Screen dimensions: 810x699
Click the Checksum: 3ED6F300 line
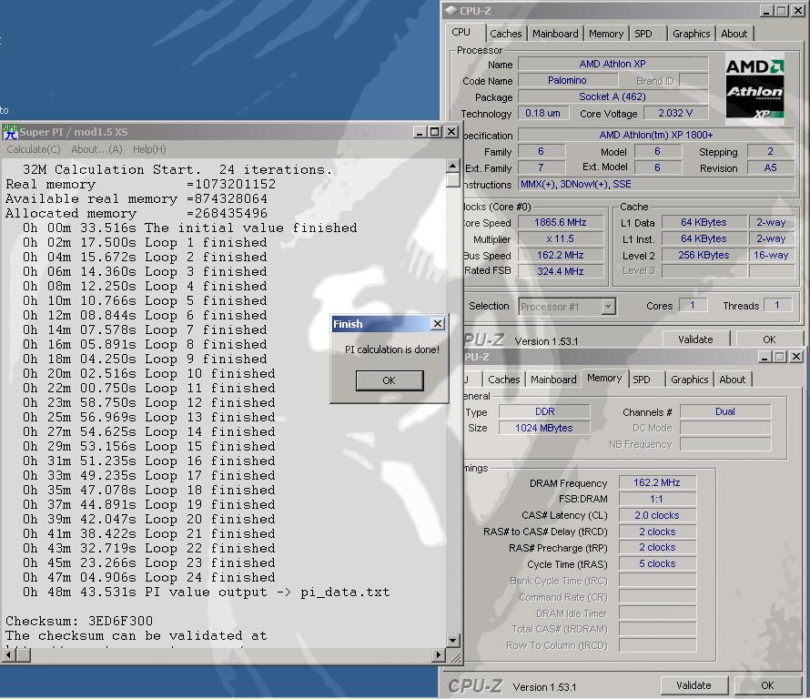79,621
